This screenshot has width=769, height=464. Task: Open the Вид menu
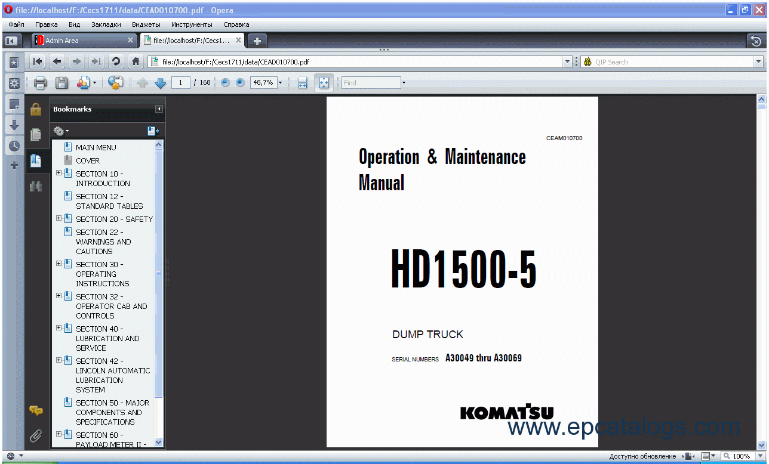[x=75, y=24]
